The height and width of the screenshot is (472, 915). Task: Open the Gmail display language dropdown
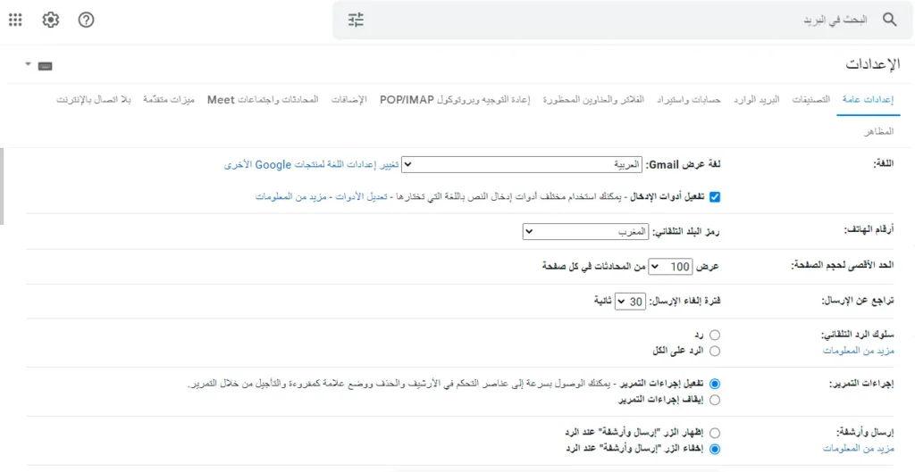[522, 165]
